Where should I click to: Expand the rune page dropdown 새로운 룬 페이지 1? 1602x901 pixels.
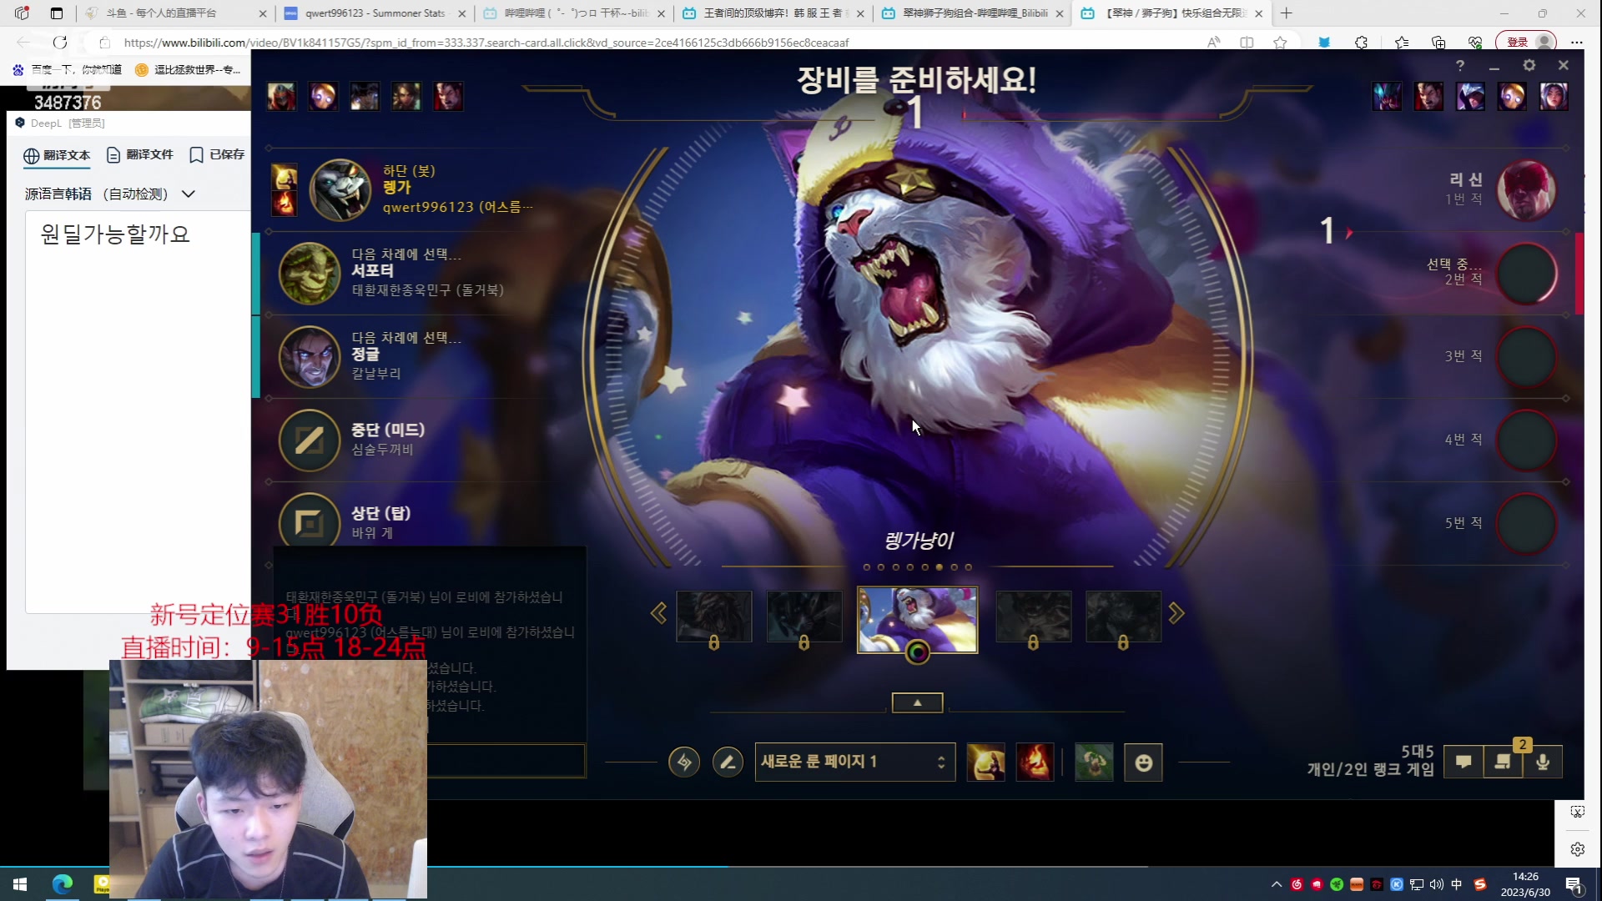[x=854, y=762]
